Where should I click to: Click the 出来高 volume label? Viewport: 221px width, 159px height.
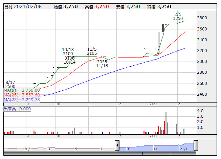tap(17, 109)
